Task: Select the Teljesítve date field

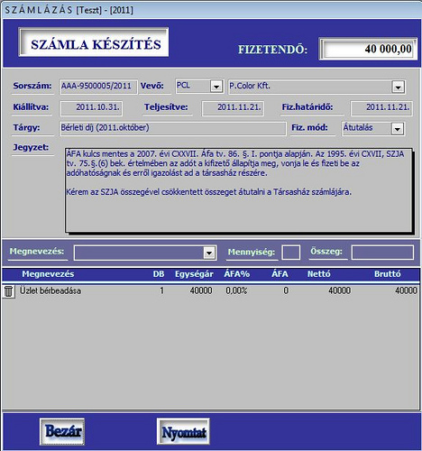Action: (233, 108)
